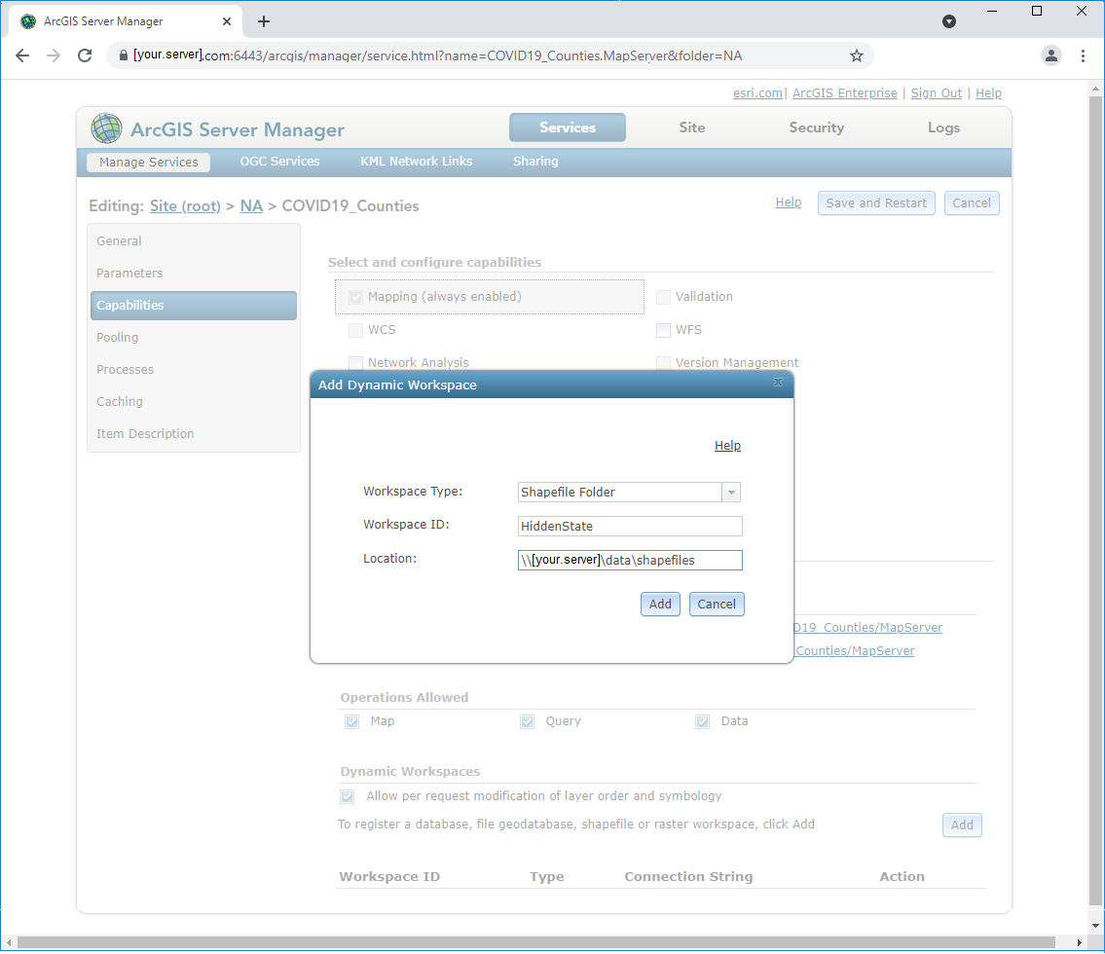Uncheck the Query operation allowed
Image resolution: width=1105 pixels, height=954 pixels.
pyautogui.click(x=527, y=721)
